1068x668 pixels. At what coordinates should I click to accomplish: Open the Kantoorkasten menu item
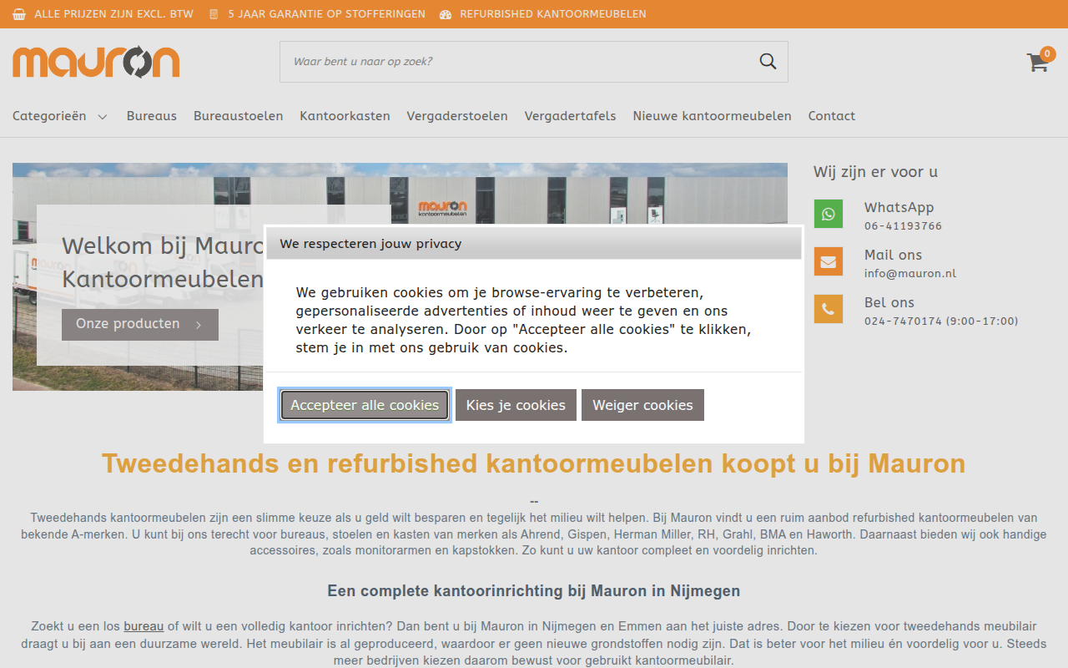(345, 116)
